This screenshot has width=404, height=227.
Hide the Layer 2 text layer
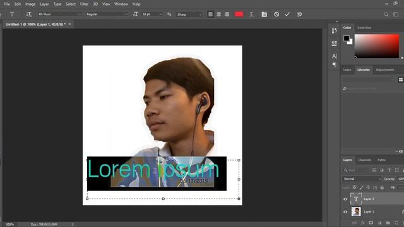345,199
